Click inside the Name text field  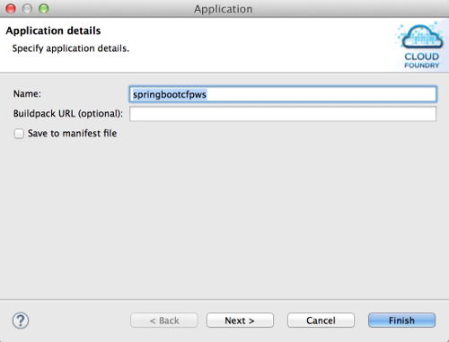point(283,94)
